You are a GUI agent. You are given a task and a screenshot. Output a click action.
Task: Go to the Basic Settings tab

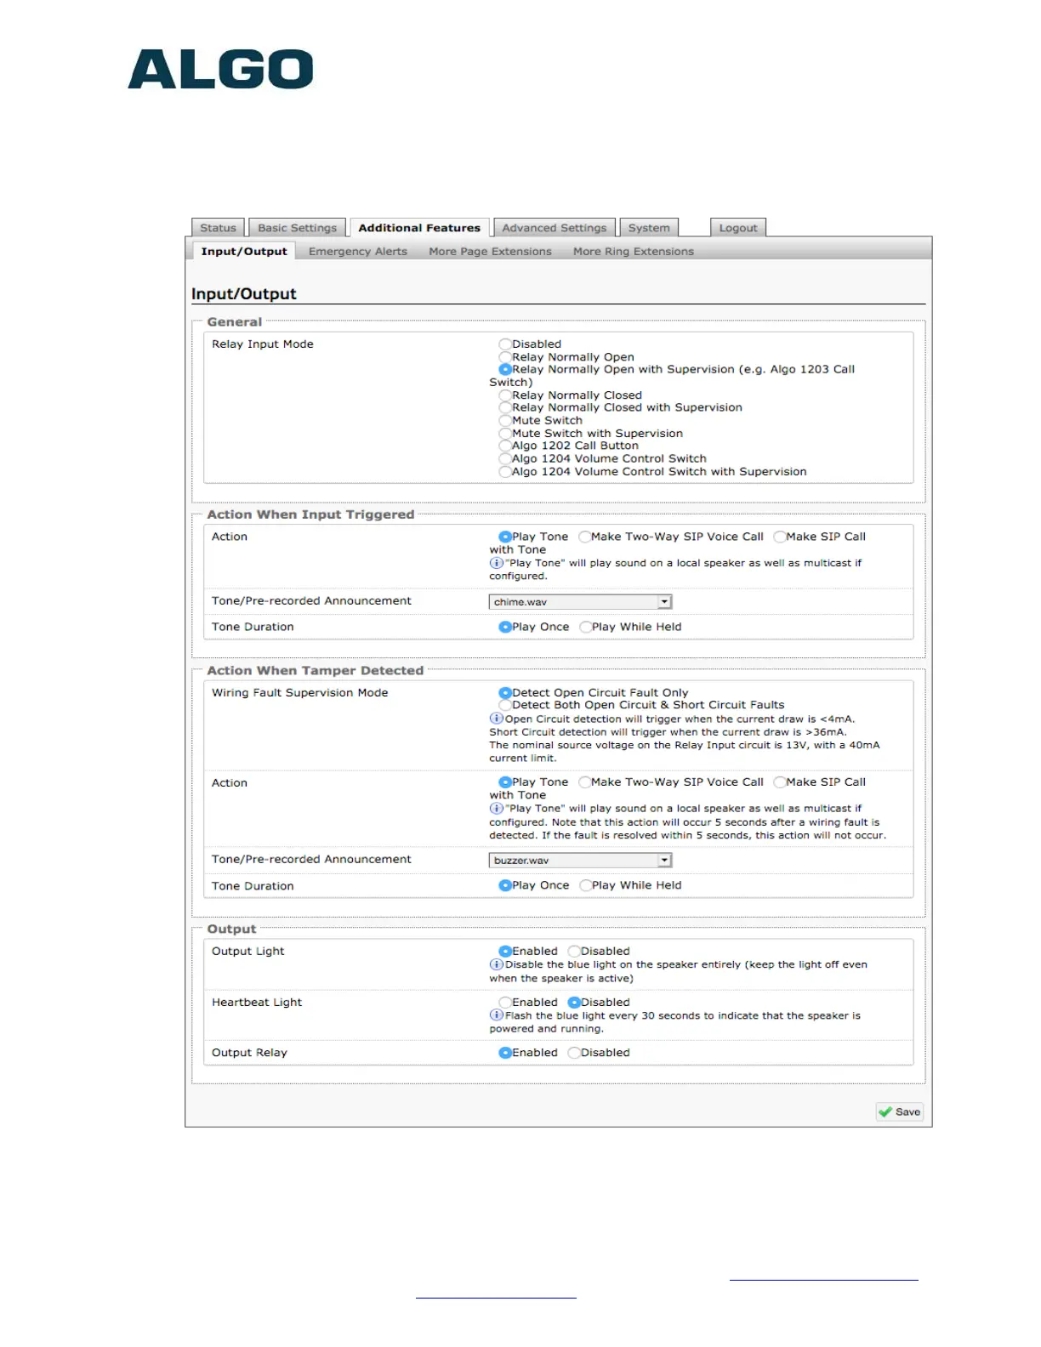[297, 228]
